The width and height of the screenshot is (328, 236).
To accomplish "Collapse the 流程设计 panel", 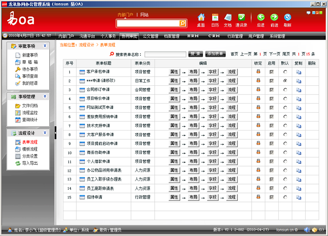I will tap(45, 133).
